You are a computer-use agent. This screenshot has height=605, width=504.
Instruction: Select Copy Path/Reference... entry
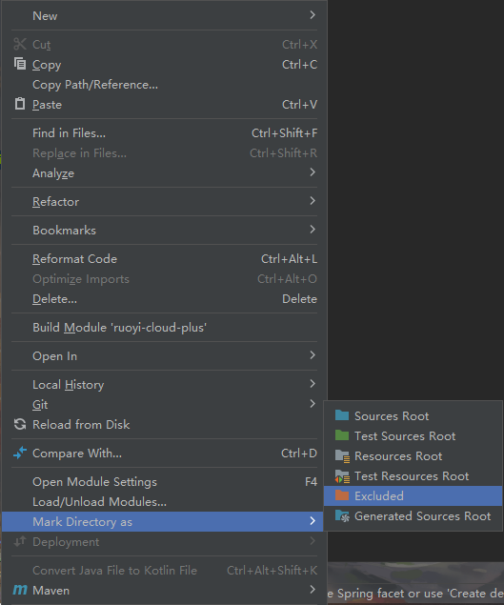pyautogui.click(x=165, y=85)
